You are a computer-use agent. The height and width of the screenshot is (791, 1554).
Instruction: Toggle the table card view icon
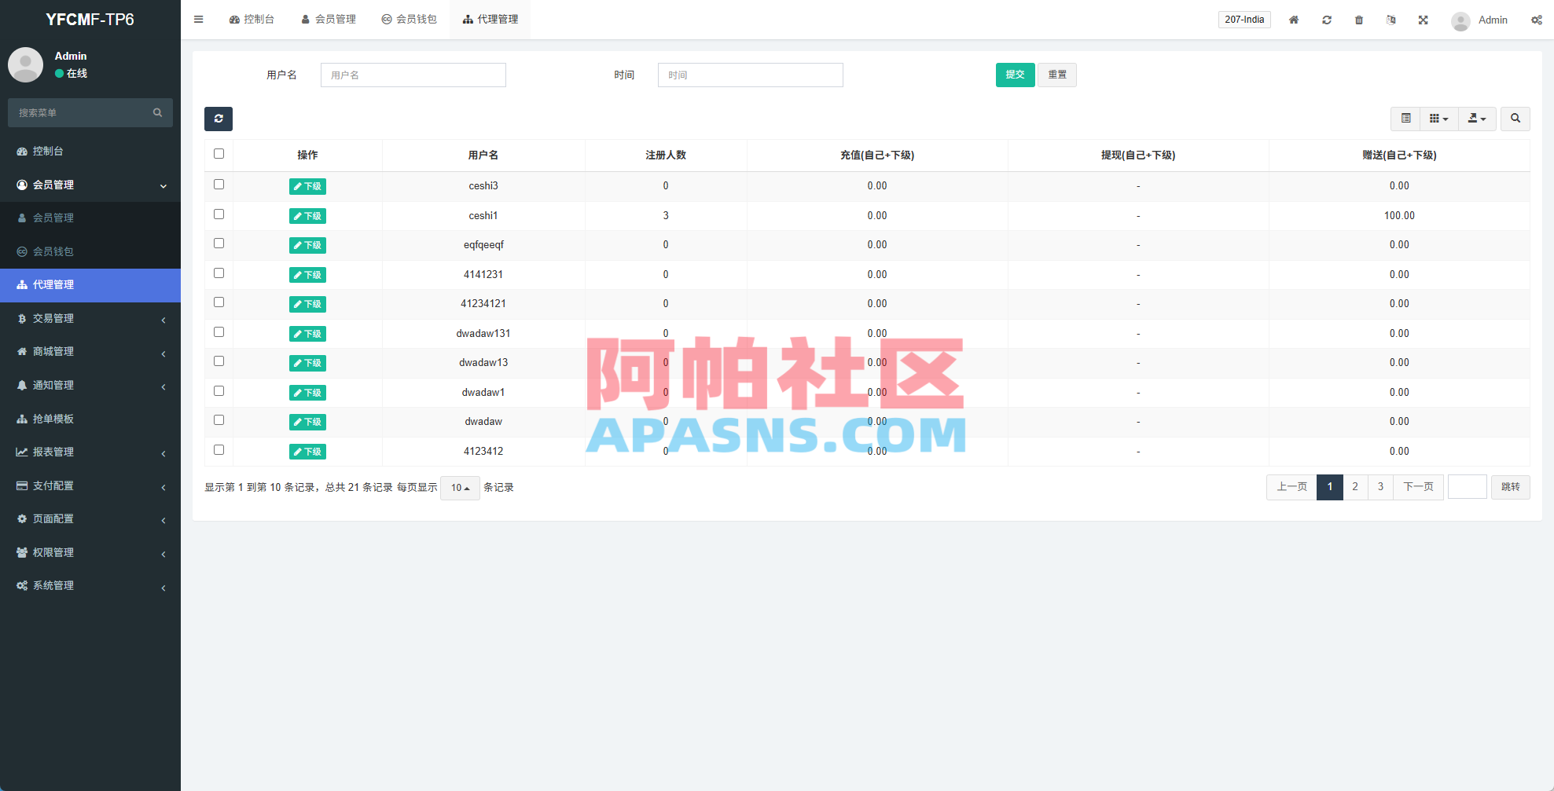[x=1406, y=119]
